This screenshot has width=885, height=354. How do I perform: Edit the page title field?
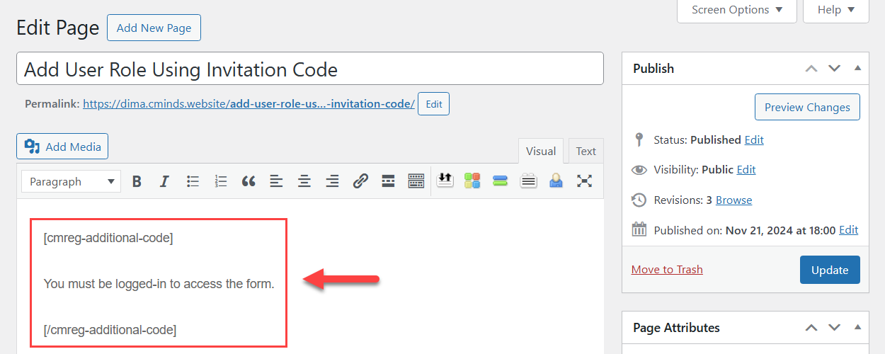[310, 69]
